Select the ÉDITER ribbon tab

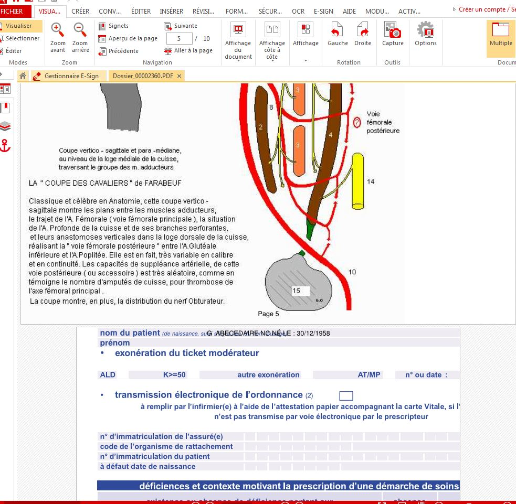(141, 12)
